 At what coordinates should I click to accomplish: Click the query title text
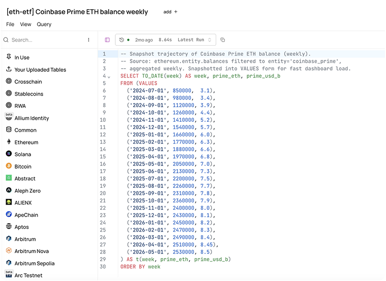pyautogui.click(x=77, y=12)
